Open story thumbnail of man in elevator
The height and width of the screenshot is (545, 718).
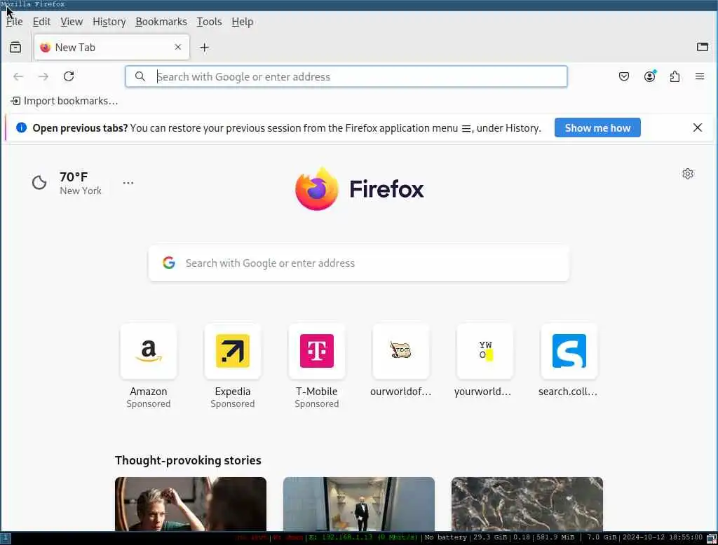point(359,504)
